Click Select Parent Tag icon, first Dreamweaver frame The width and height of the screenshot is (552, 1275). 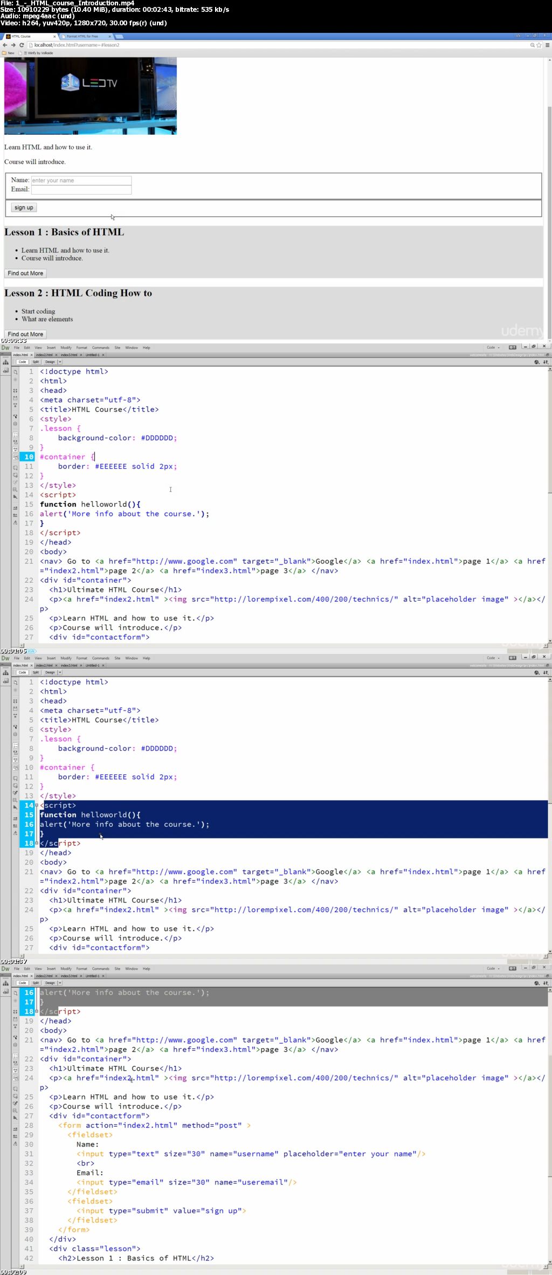coord(15,416)
